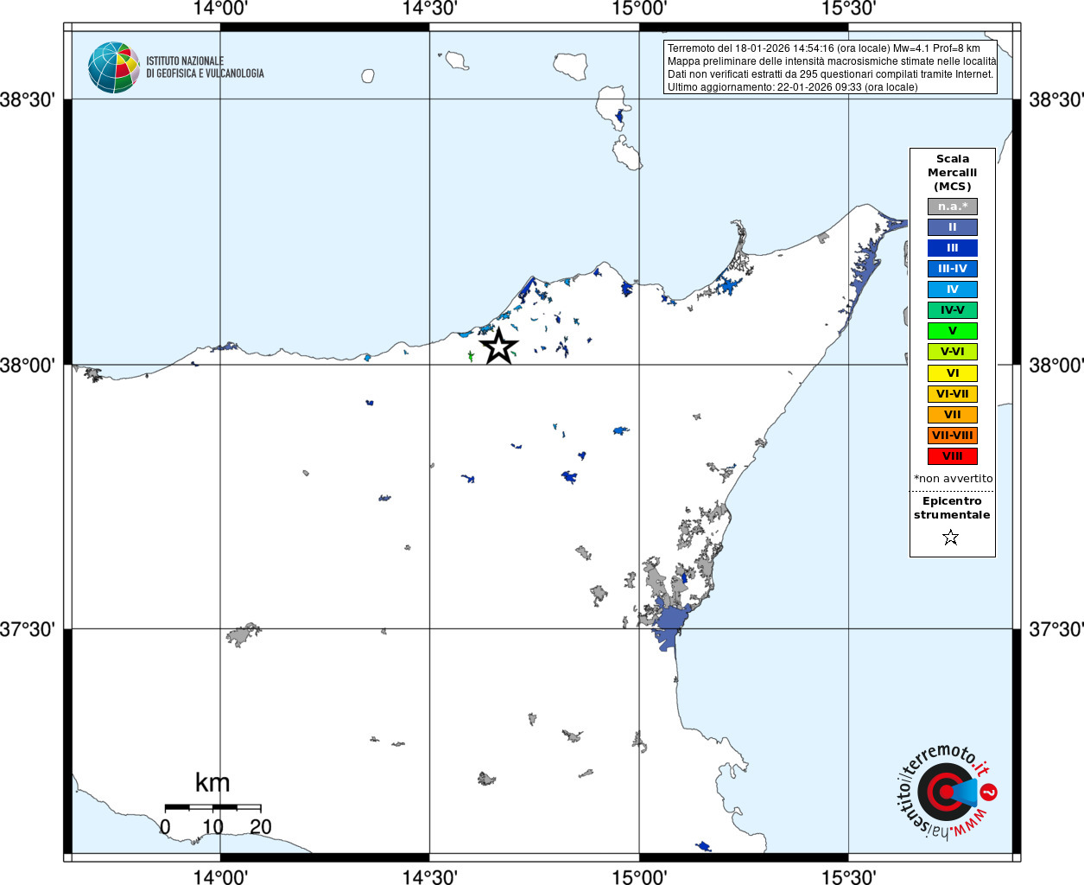
Task: Select the III-IV intensity swatch
Action: coord(953,269)
